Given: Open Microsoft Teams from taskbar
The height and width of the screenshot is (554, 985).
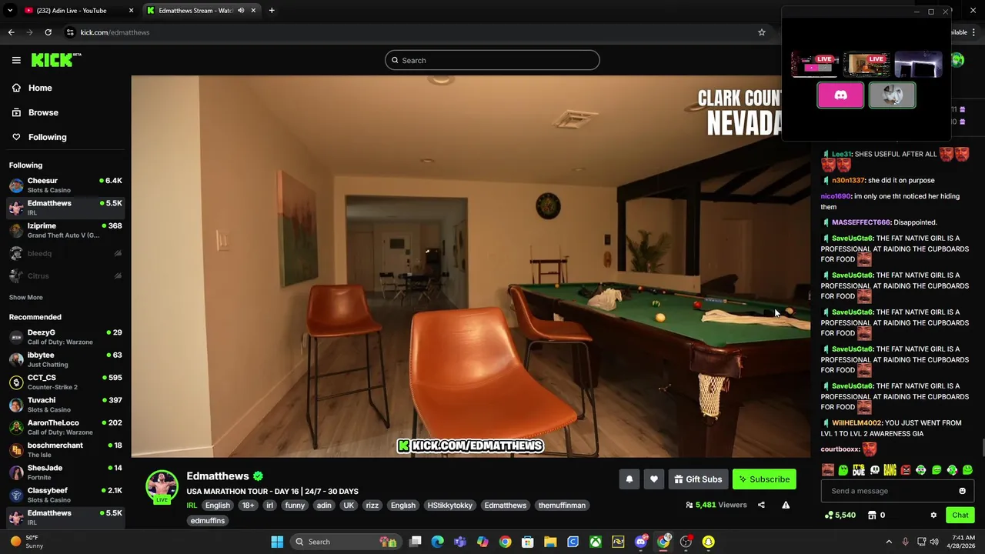Looking at the screenshot, I should [x=460, y=542].
